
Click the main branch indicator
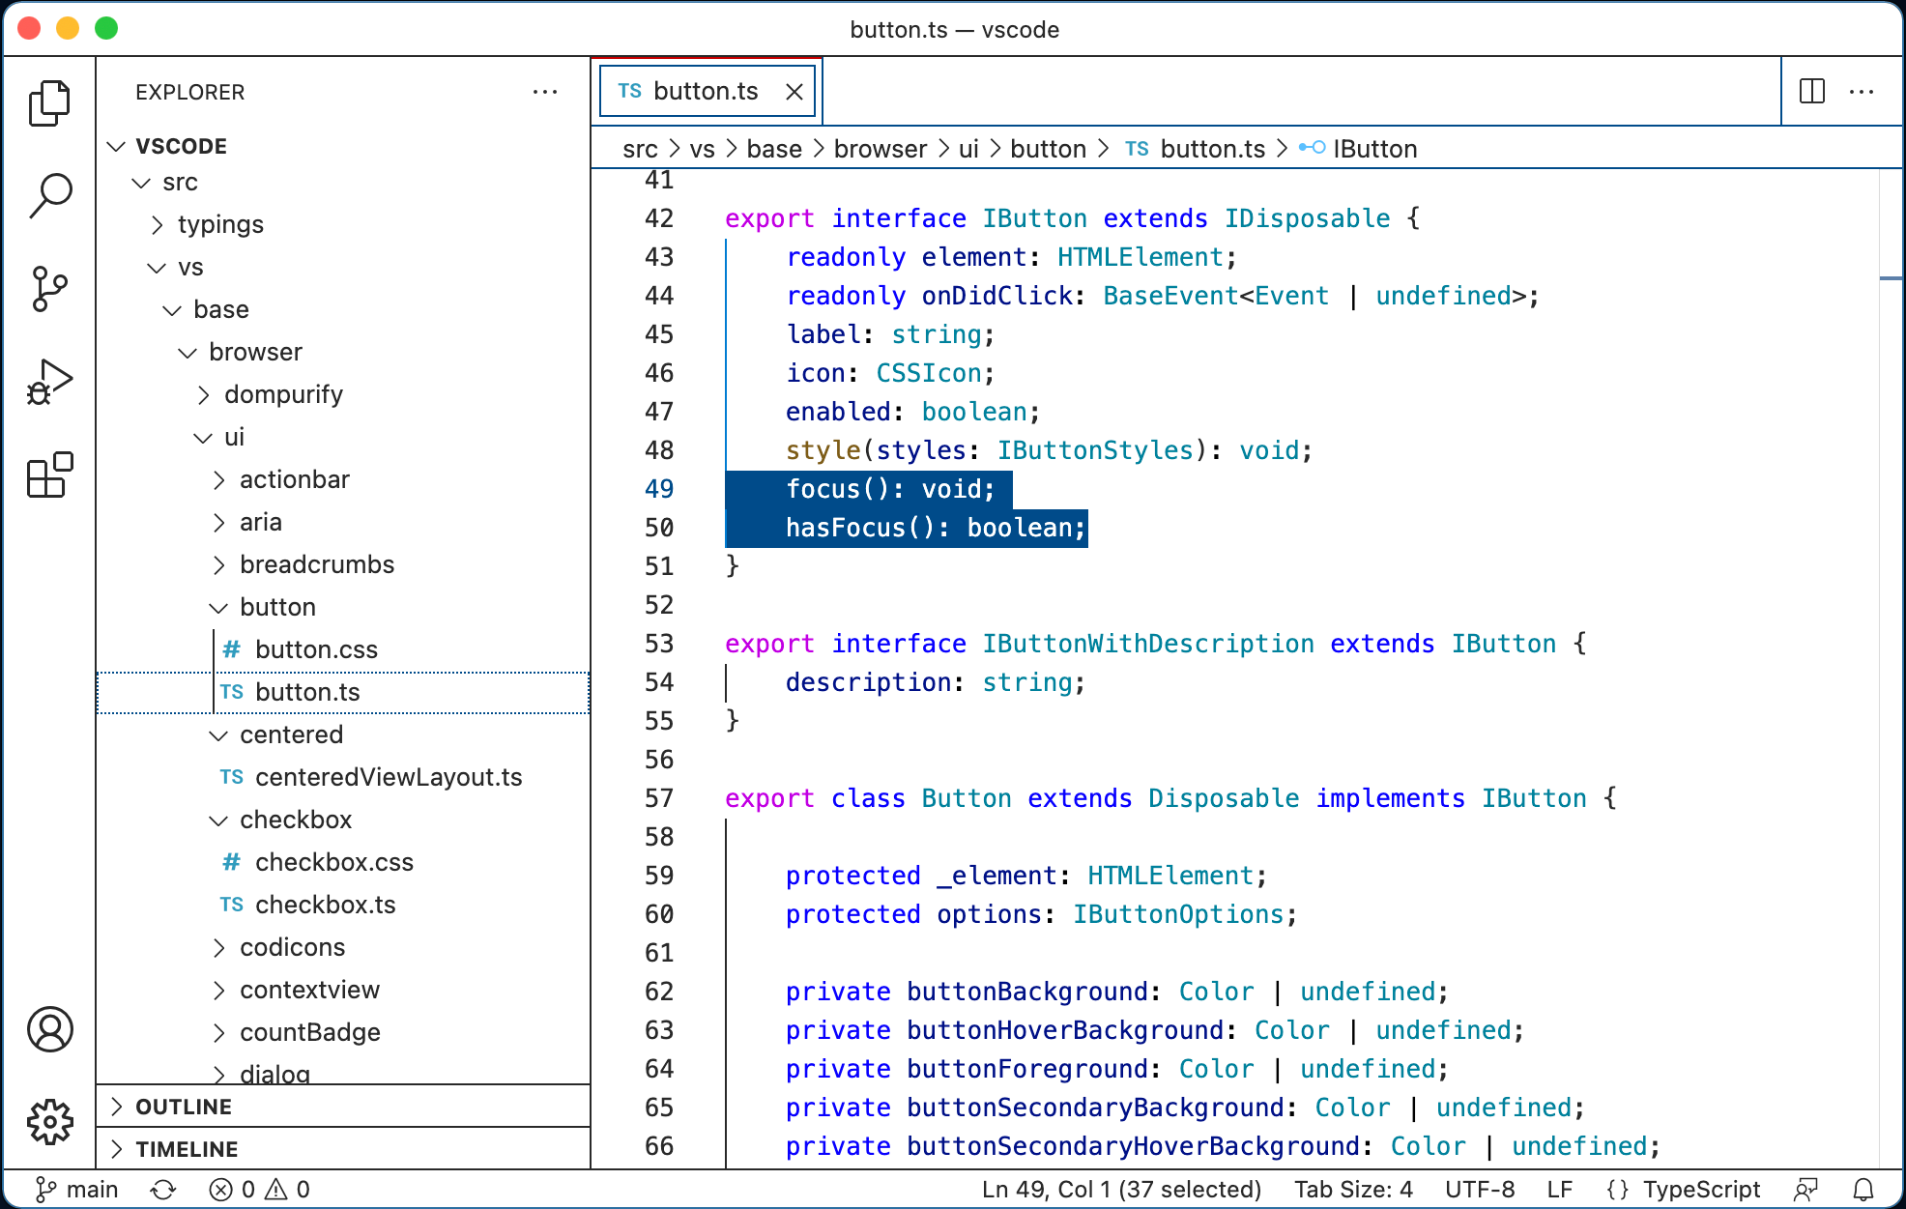[x=77, y=1189]
